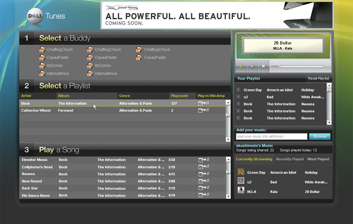Pause the playing 20 Dollar track
The image size is (353, 224).
coord(241,66)
